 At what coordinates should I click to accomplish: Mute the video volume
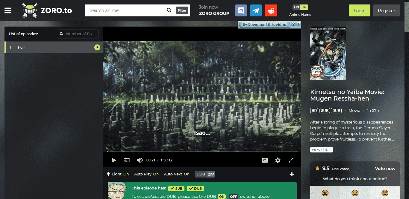coord(140,160)
